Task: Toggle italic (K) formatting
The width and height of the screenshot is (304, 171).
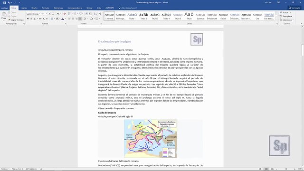Action: tap(31, 19)
